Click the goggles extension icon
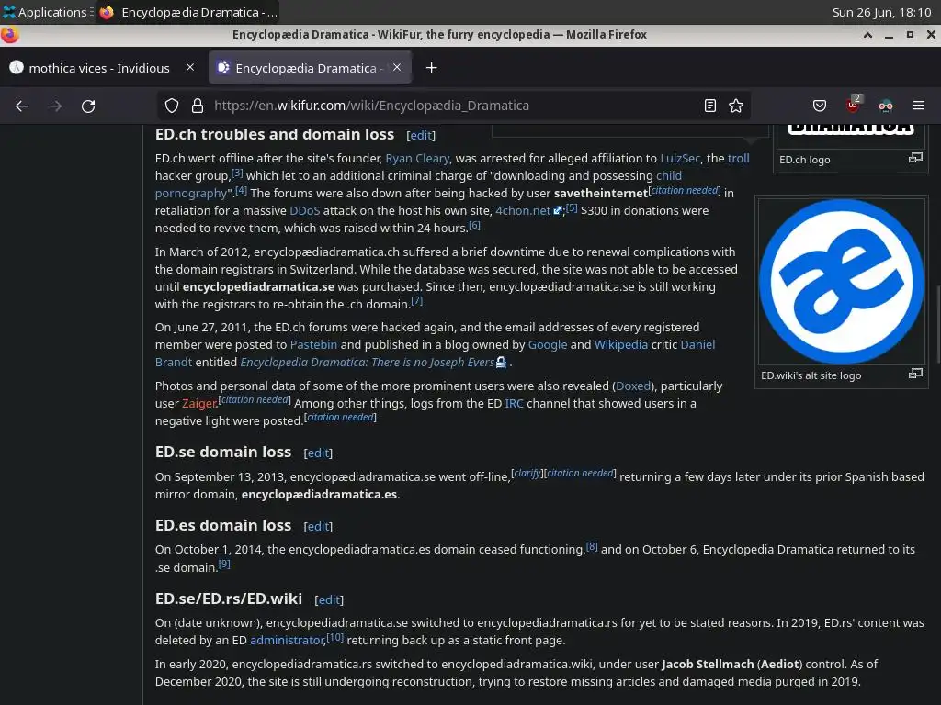The width and height of the screenshot is (941, 705). tap(886, 106)
